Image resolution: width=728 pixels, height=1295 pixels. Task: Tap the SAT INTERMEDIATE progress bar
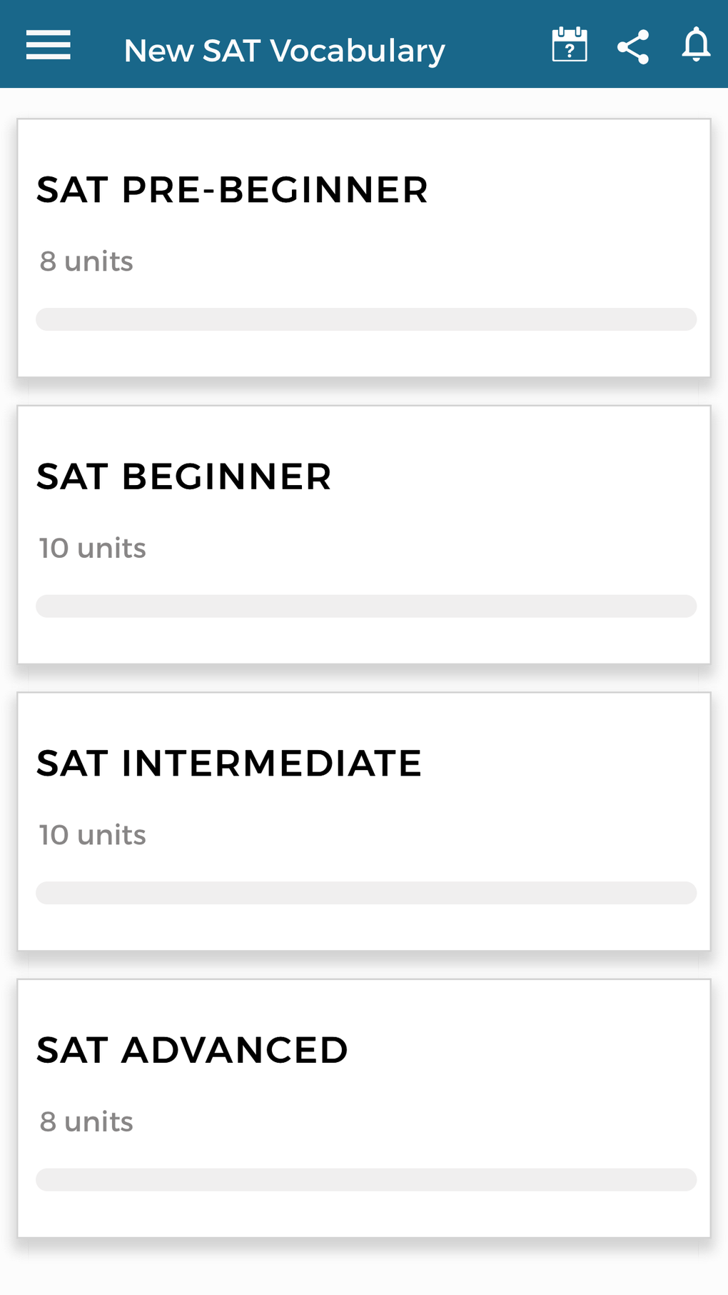click(x=367, y=892)
